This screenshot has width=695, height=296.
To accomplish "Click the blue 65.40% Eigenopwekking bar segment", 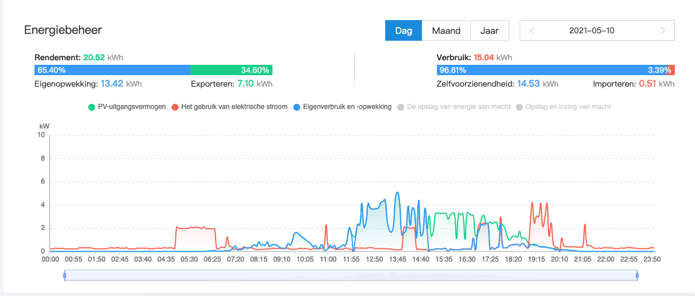I will pos(112,70).
